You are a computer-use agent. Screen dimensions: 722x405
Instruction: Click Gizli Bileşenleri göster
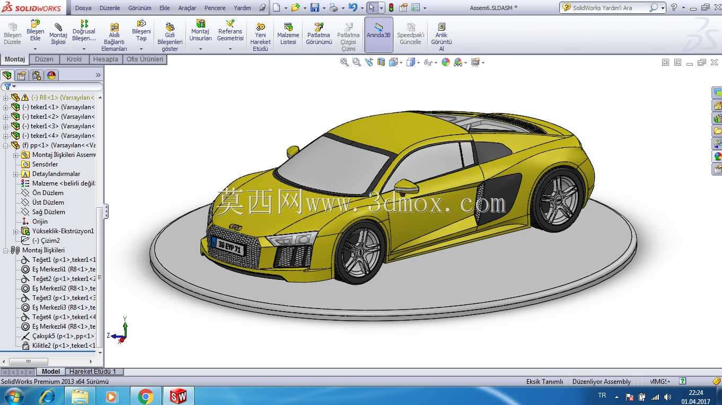(170, 37)
